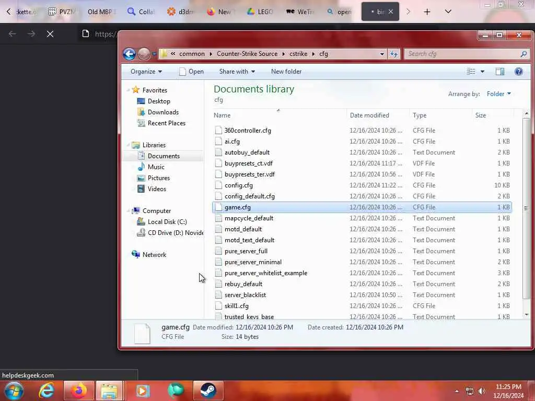Image resolution: width=535 pixels, height=401 pixels.
Task: Open the view options dropdown arrow
Action: [482, 72]
